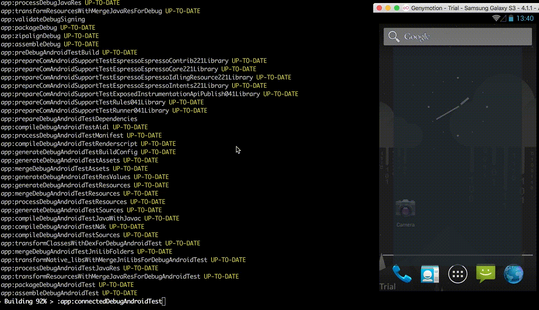Tap the Google search magnifier icon

pos(394,37)
